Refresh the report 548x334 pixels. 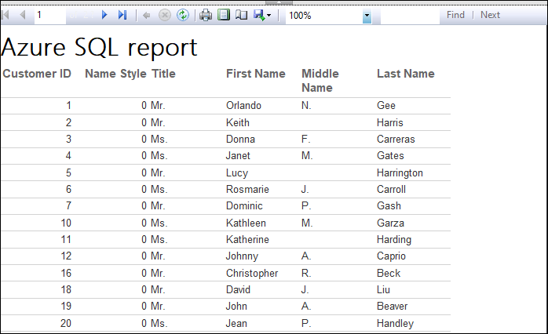click(x=183, y=16)
